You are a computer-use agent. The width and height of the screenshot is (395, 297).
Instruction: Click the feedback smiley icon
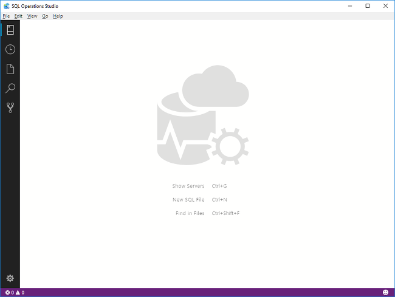[x=385, y=292]
